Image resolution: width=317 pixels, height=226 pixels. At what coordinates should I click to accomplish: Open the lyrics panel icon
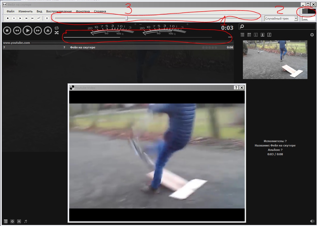pos(269,35)
